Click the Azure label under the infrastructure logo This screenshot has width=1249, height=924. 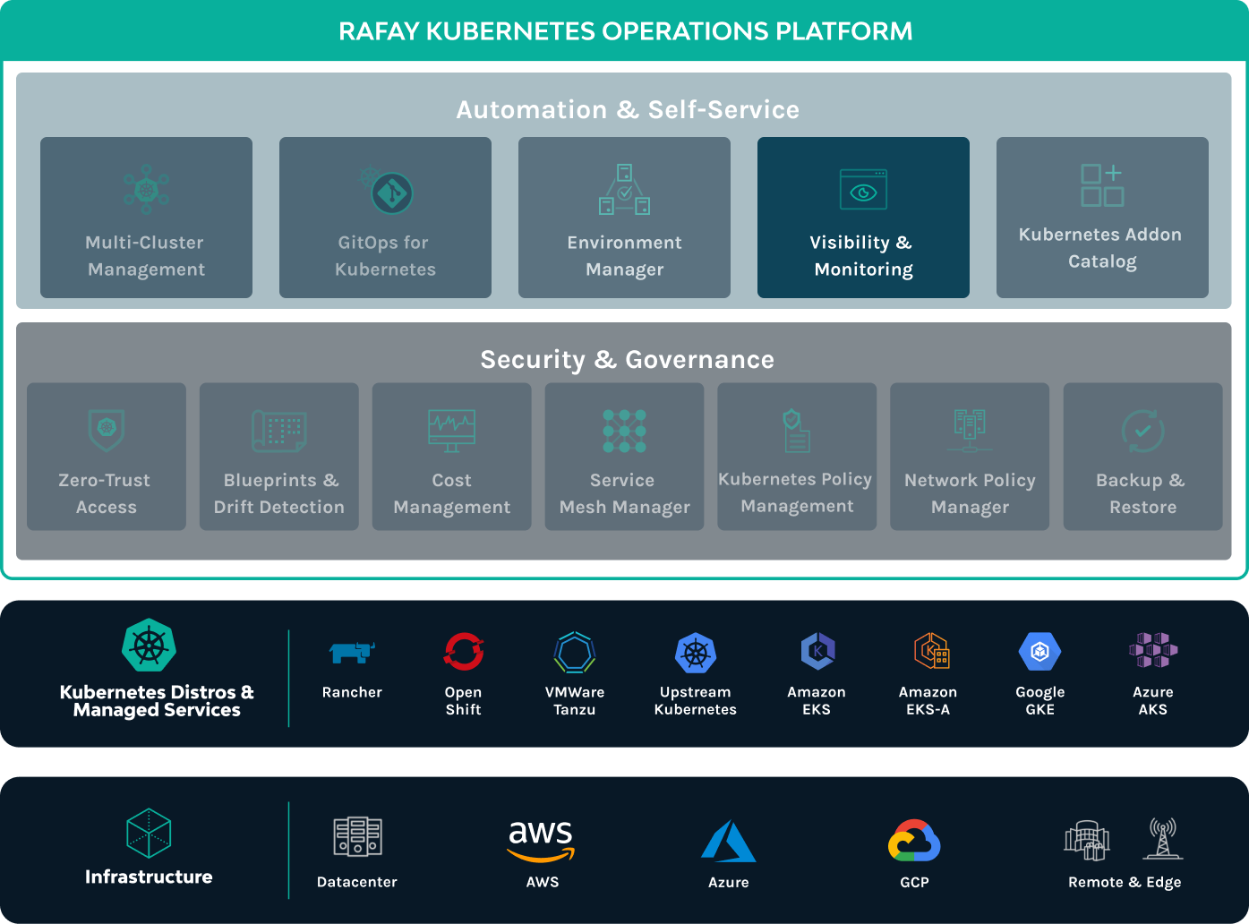tap(729, 882)
